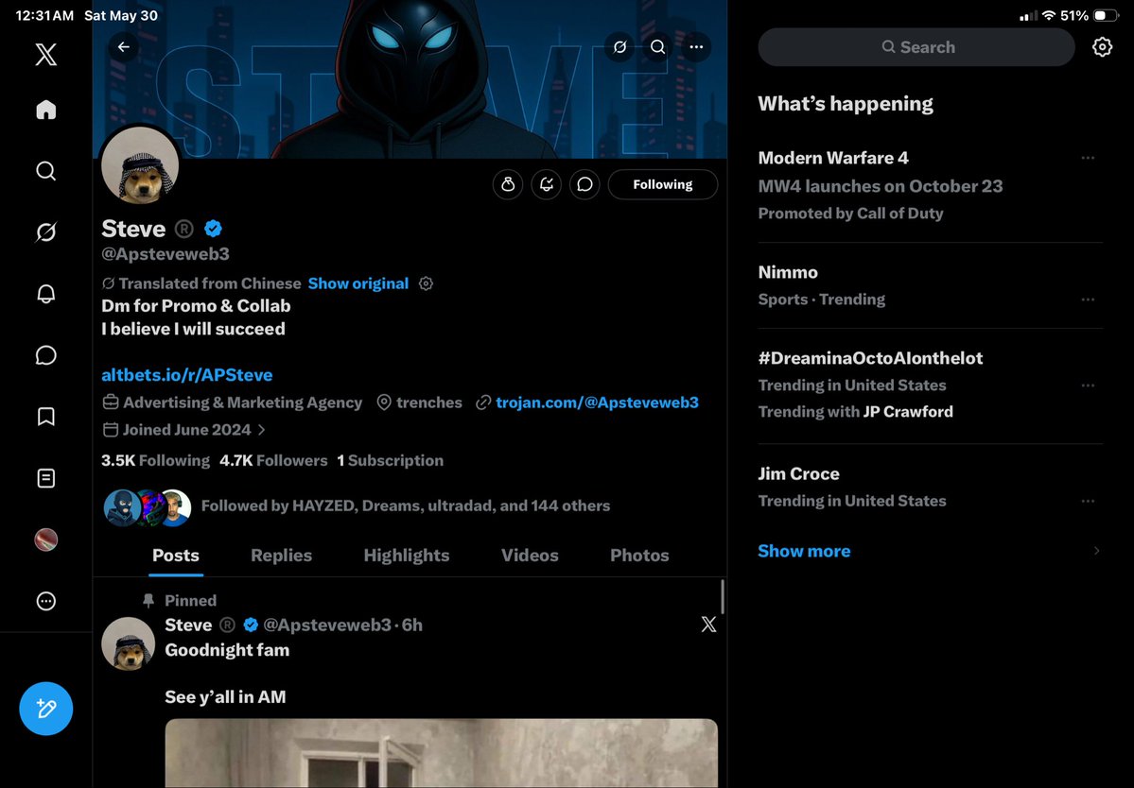This screenshot has height=788, width=1134.
Task: Expand the chevron beside Show more
Action: pos(1096,551)
